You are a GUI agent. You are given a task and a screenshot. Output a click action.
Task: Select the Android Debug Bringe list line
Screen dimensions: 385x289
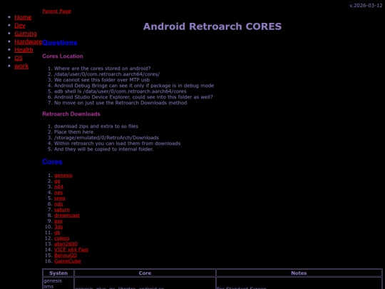pos(134,86)
